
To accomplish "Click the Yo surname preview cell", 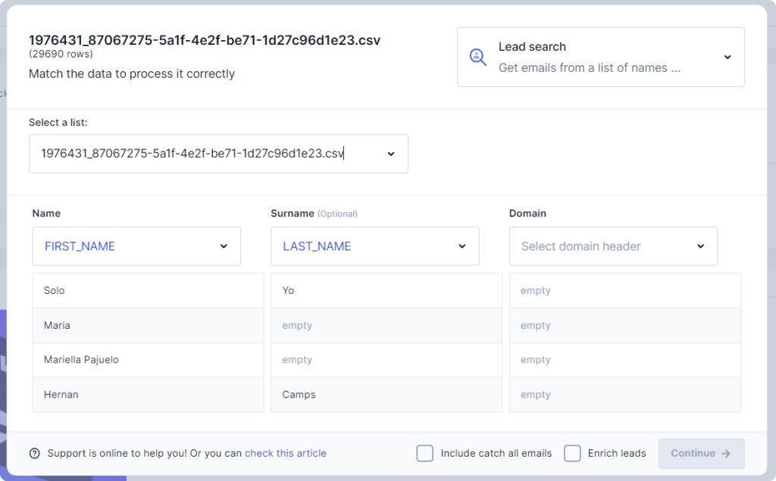I will (x=386, y=291).
